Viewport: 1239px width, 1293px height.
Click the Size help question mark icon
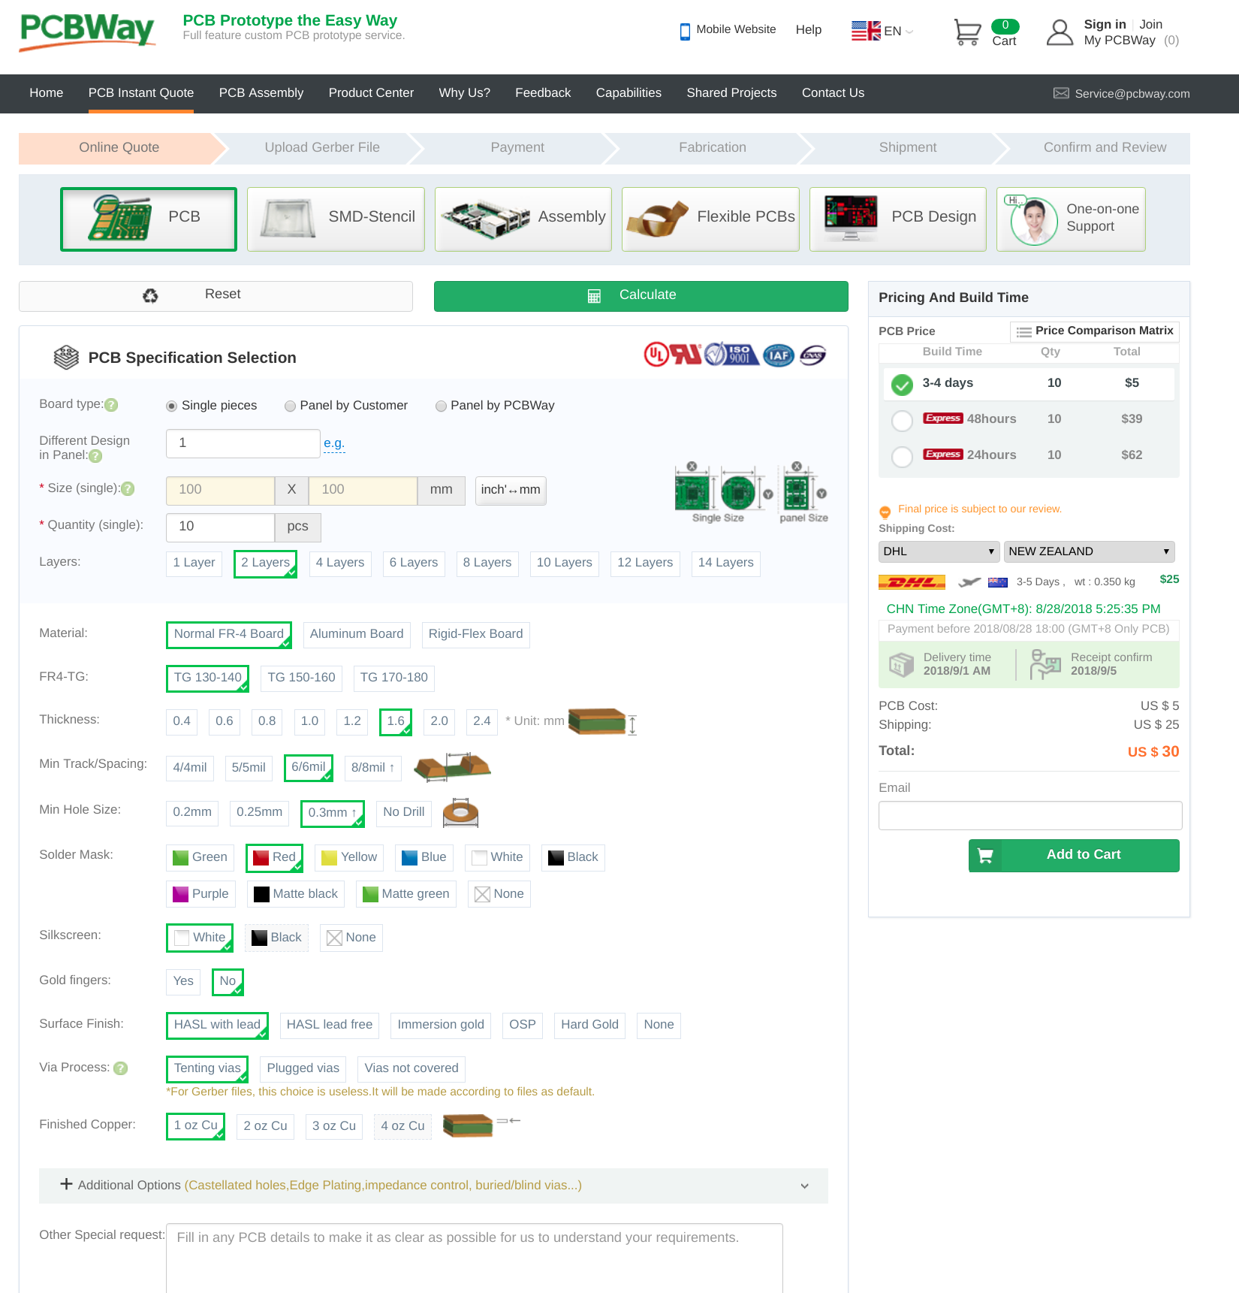[x=128, y=489]
